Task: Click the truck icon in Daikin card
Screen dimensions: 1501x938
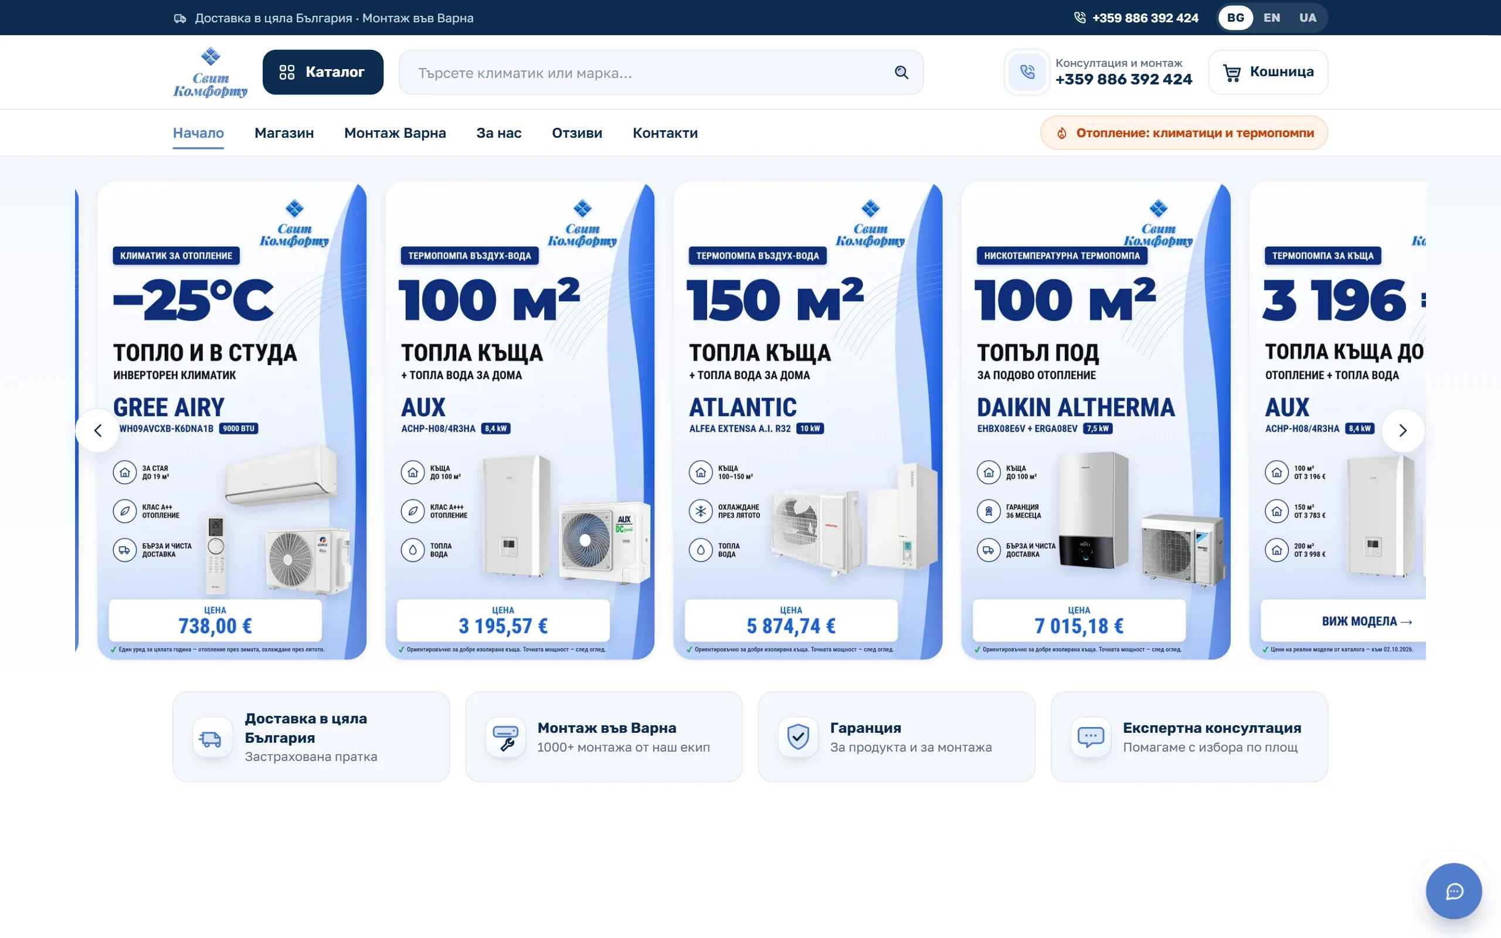Action: [x=989, y=550]
